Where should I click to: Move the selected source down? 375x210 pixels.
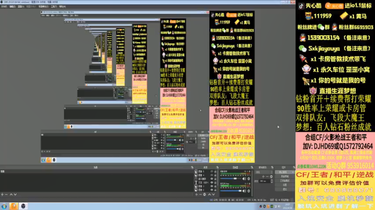[x=213, y=195]
